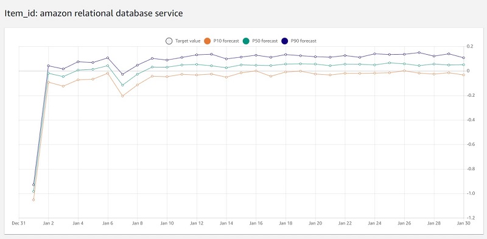This screenshot has height=239, width=487.
Task: Select the P10 point on Jan 16
Action: point(256,71)
